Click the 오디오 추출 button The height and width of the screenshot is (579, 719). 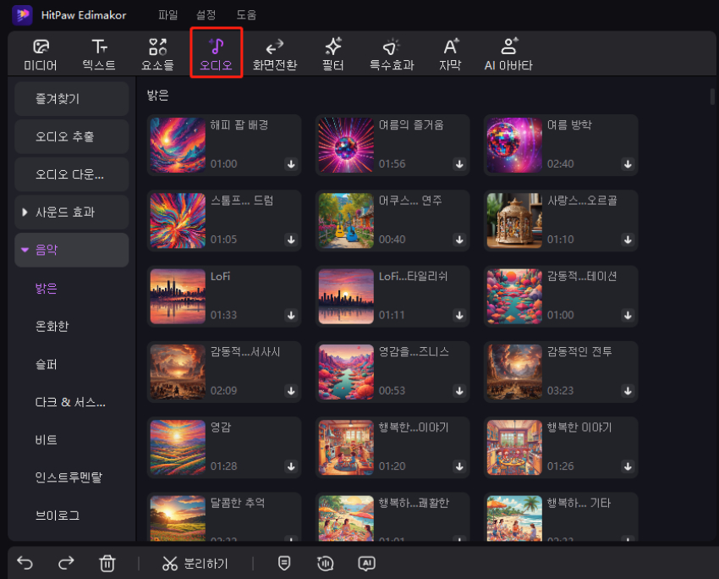coord(72,136)
